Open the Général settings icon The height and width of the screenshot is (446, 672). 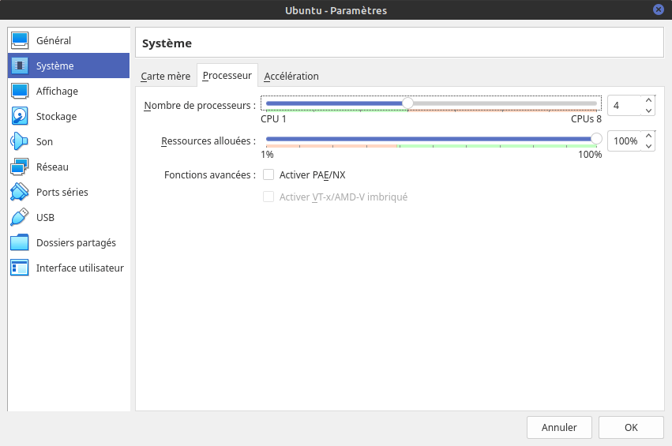tap(20, 40)
